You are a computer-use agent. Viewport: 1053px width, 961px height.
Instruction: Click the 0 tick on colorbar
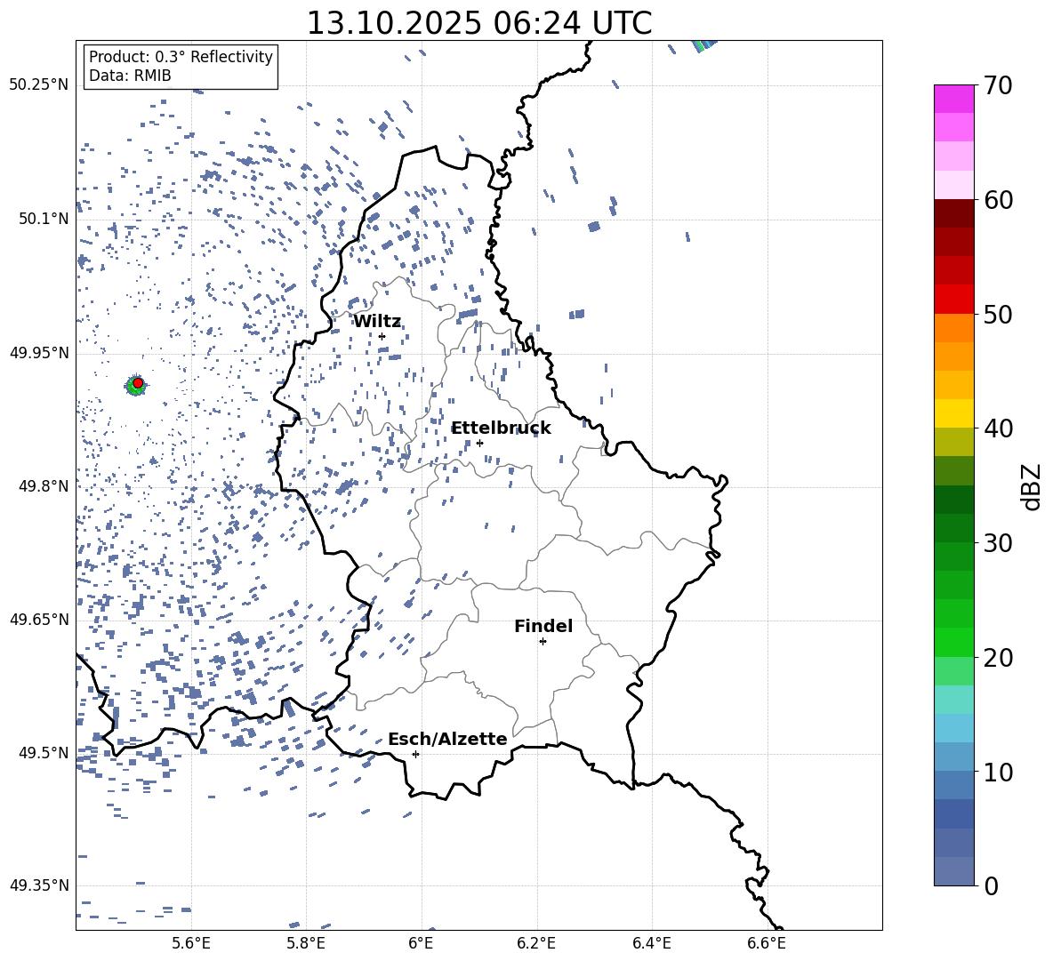tap(991, 885)
